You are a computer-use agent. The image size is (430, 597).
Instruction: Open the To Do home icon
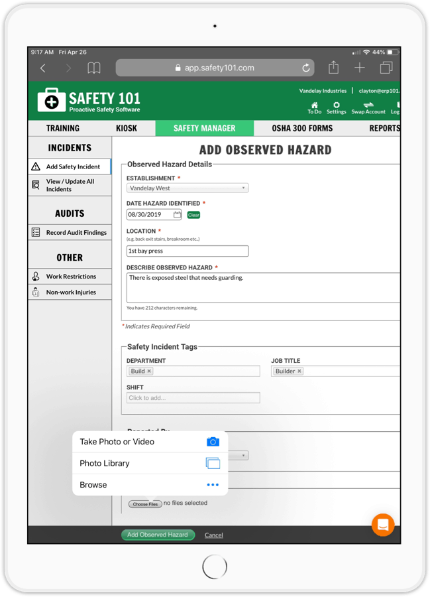click(x=315, y=108)
